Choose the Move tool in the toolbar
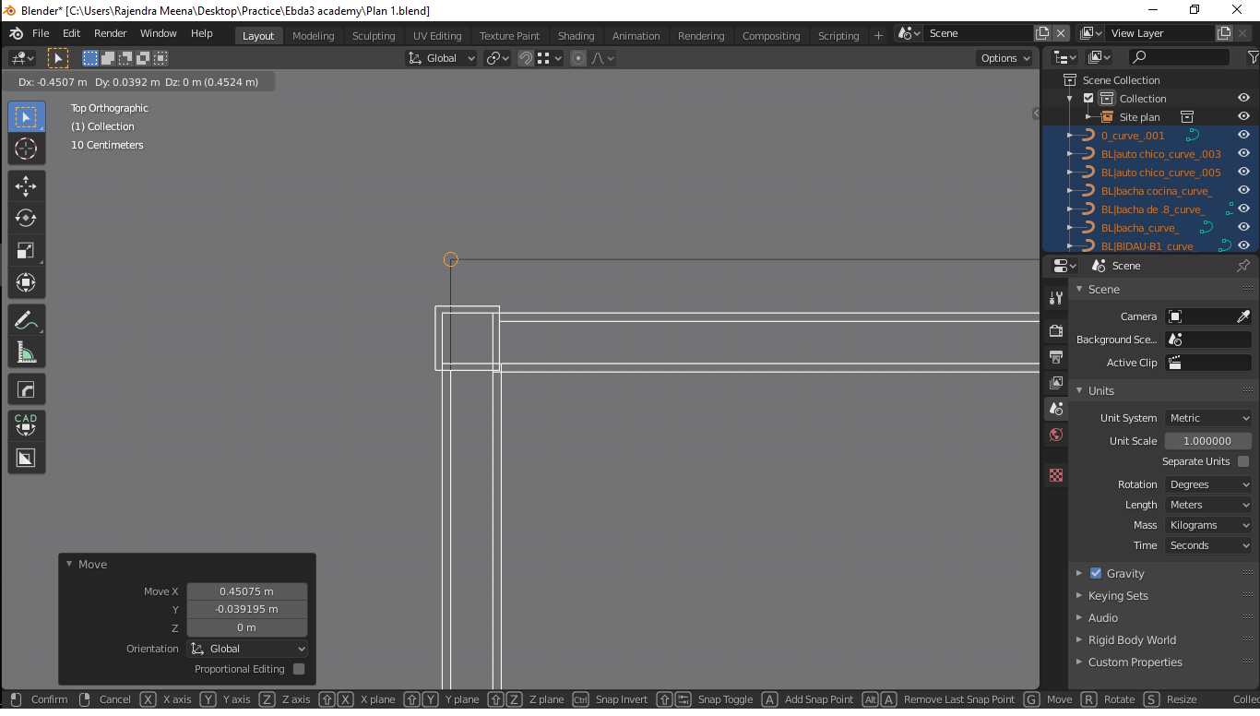 [26, 186]
